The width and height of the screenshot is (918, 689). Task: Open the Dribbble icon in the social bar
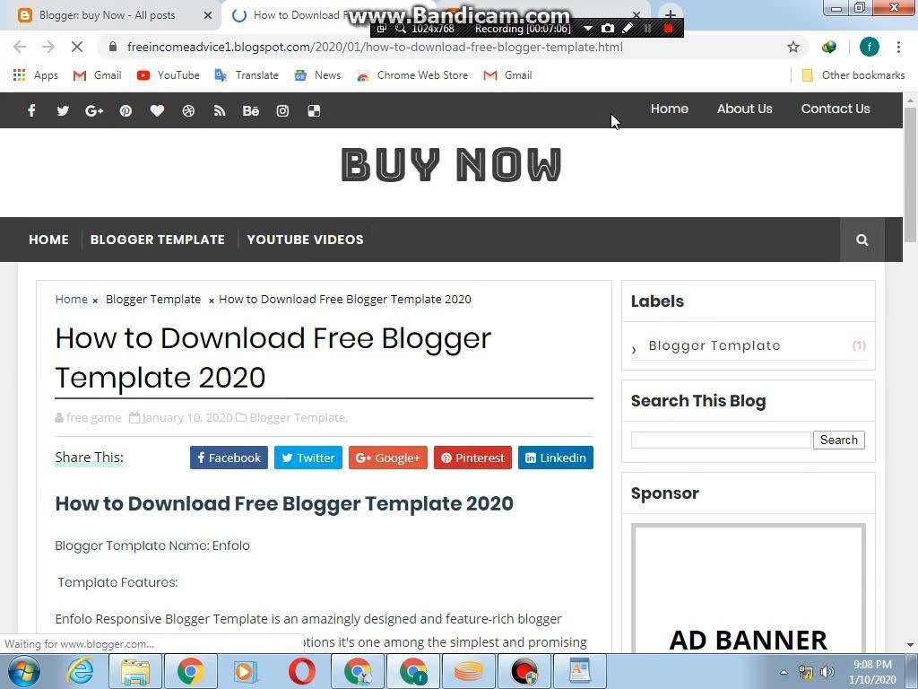[188, 110]
